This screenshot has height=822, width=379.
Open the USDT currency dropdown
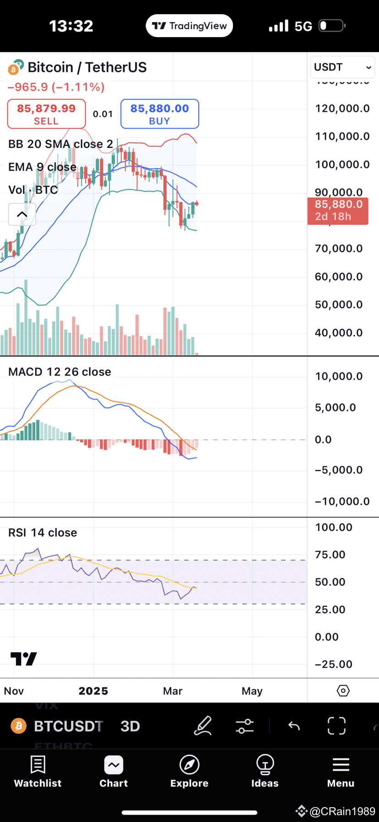342,67
